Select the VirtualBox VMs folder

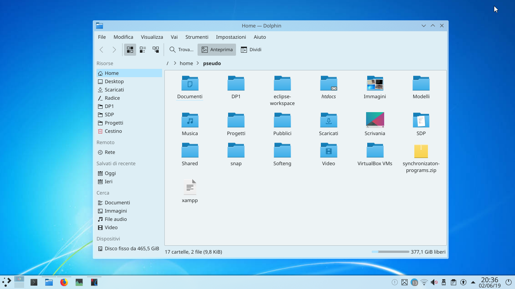375,150
